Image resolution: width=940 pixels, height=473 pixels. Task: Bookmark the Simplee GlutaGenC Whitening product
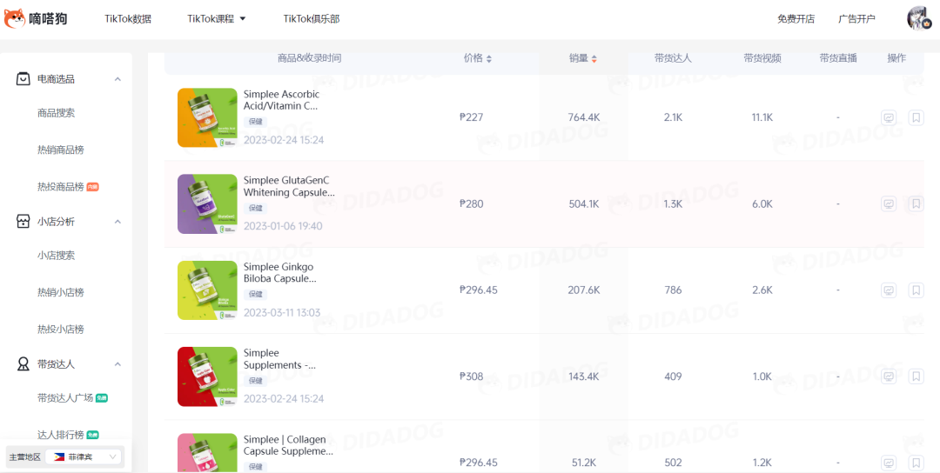pos(916,204)
